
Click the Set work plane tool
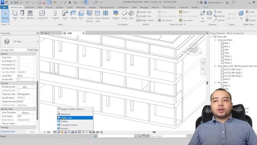(241, 15)
